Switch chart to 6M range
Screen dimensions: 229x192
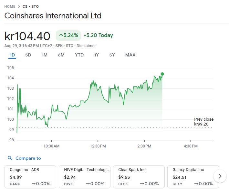tap(61, 55)
